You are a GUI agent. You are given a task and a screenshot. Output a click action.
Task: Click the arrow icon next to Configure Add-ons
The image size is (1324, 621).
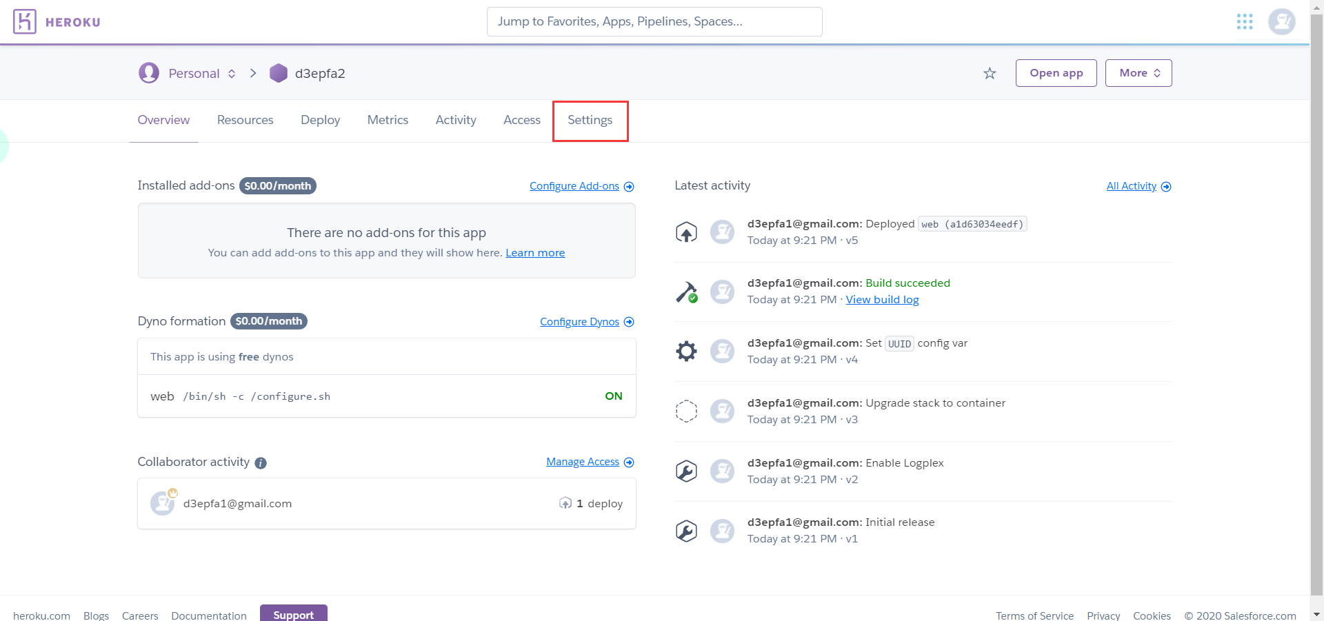(629, 187)
